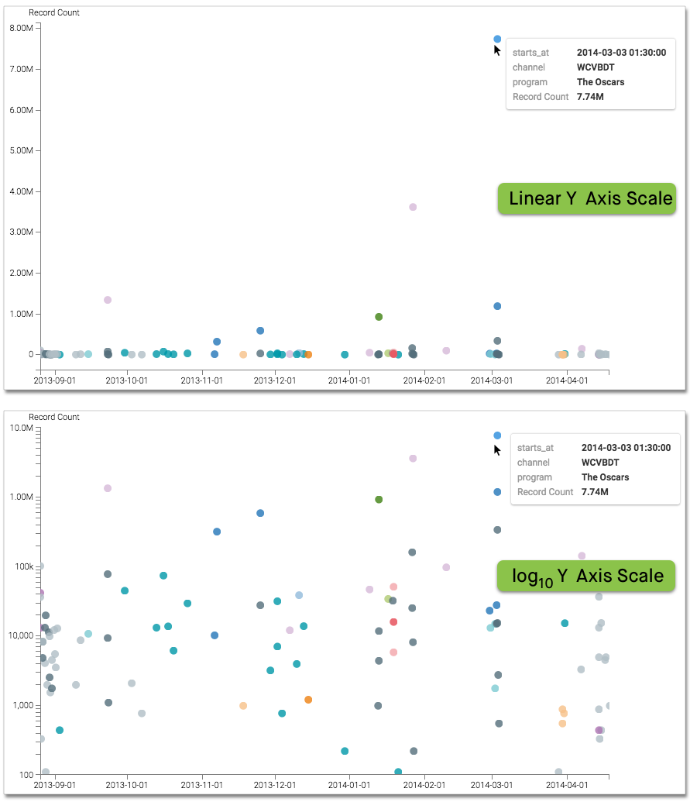Click blue March point near 1.20M, linear chart

(497, 306)
